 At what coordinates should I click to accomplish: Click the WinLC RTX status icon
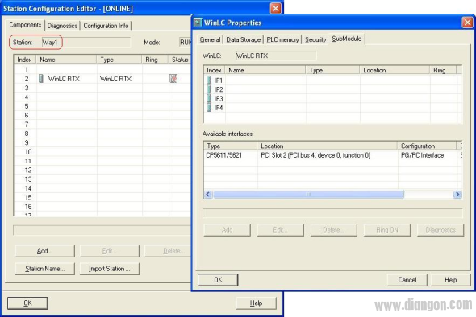point(173,79)
